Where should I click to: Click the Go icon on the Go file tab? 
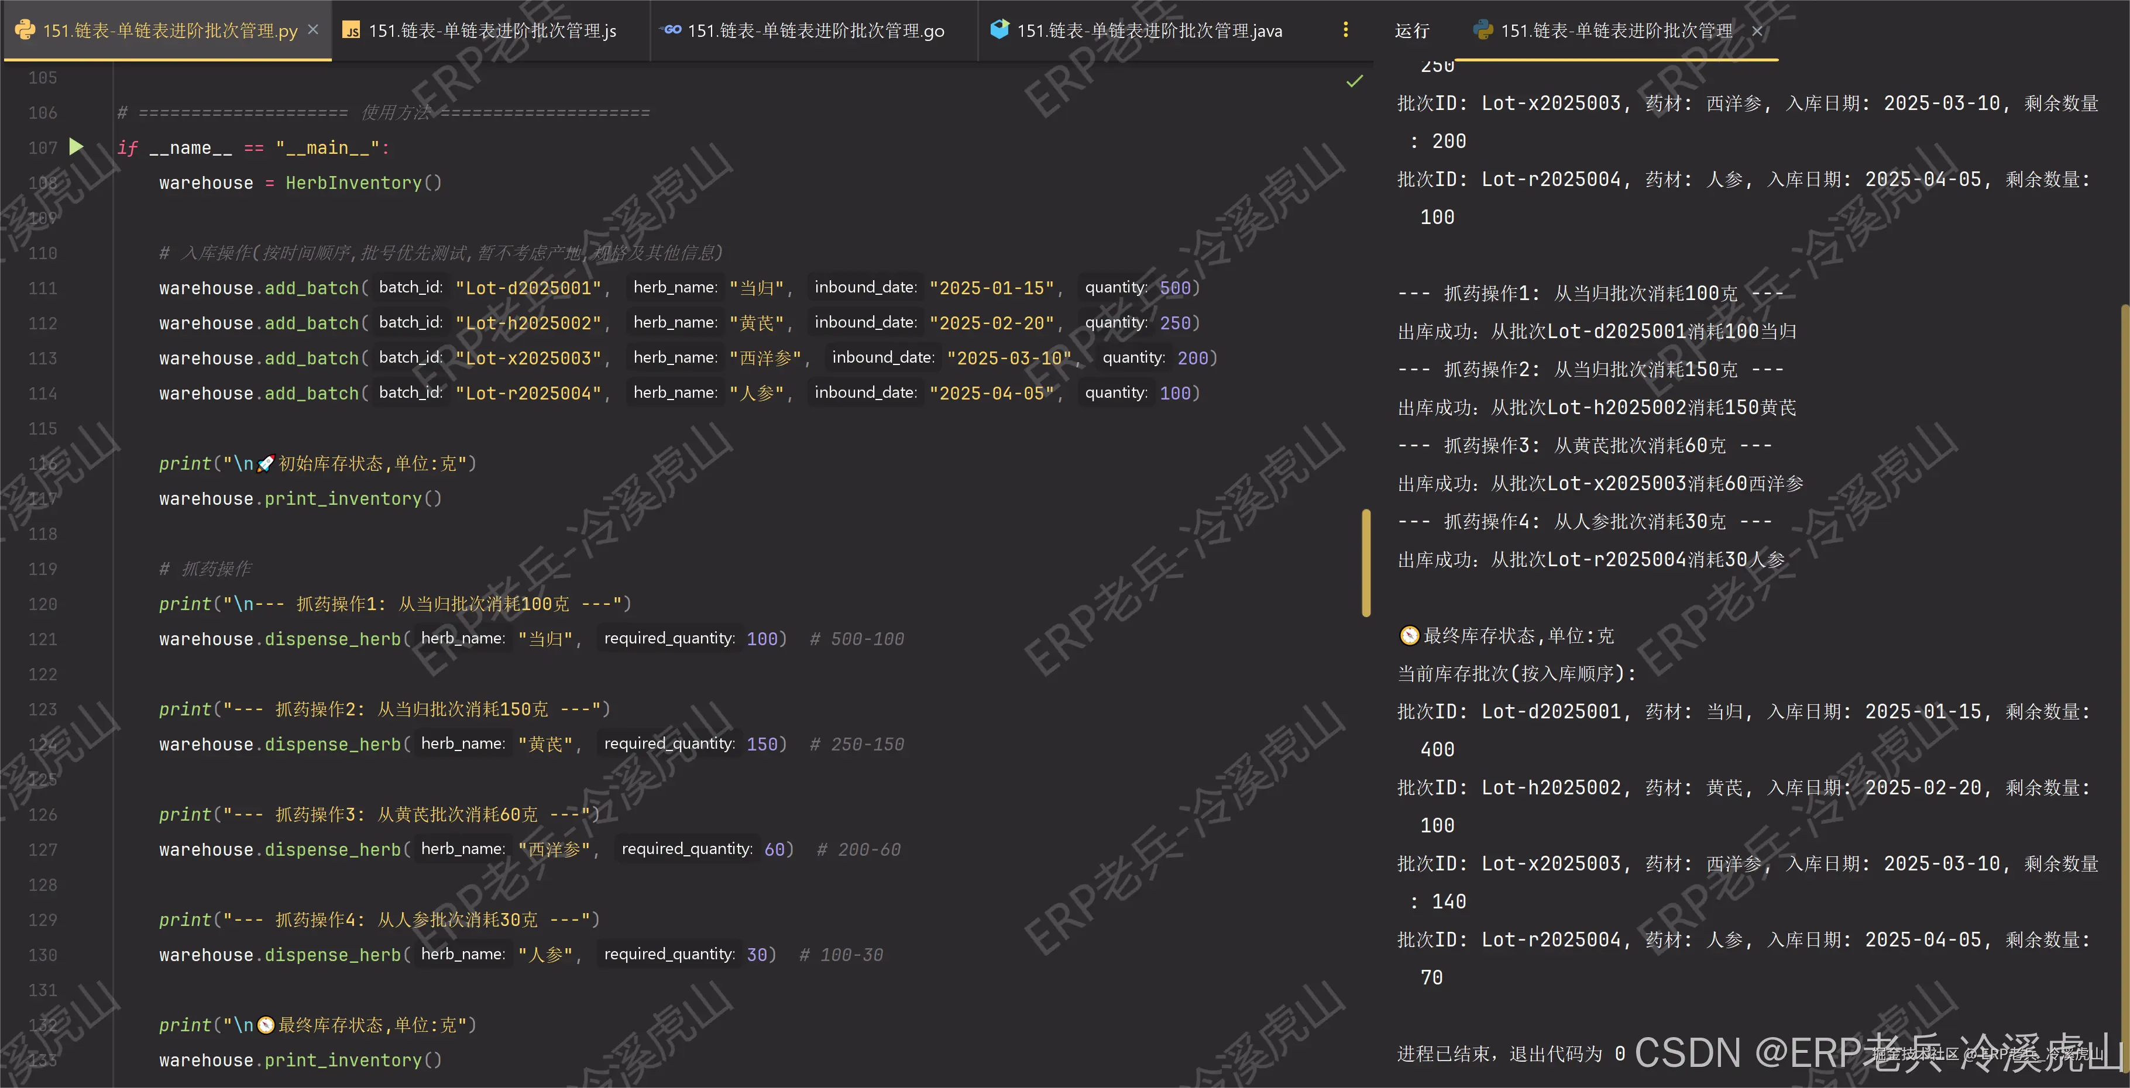click(x=670, y=30)
